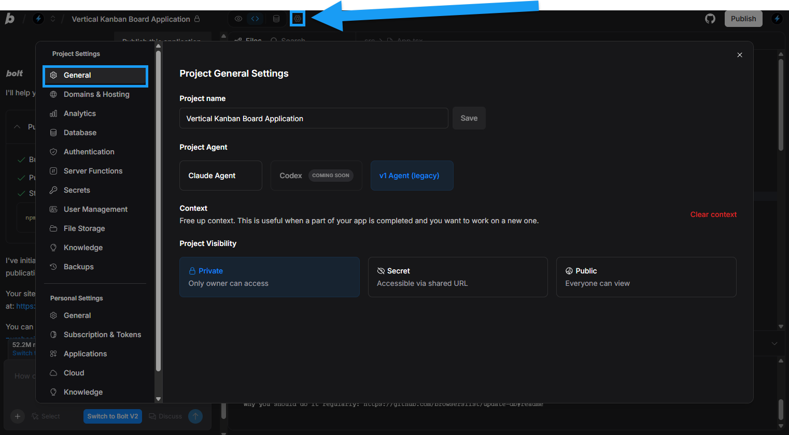789x435 pixels.
Task: Open GitHub integration icon
Action: pos(710,19)
